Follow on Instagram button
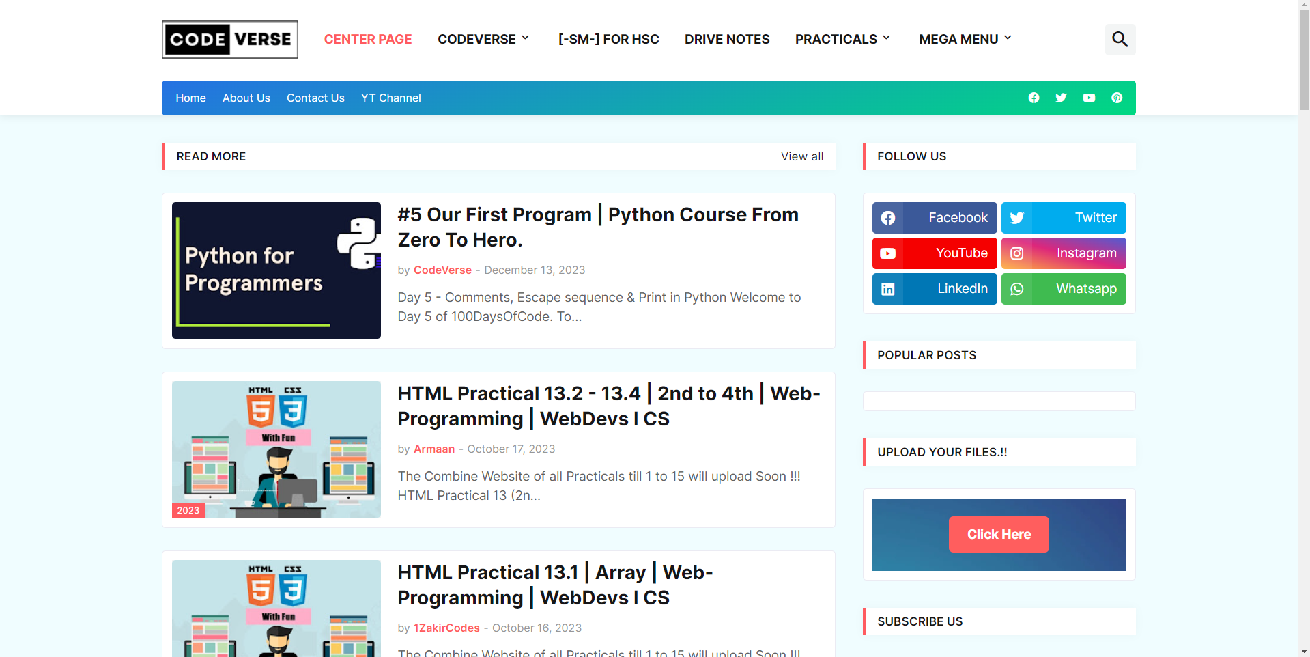This screenshot has width=1310, height=657. tap(1063, 253)
